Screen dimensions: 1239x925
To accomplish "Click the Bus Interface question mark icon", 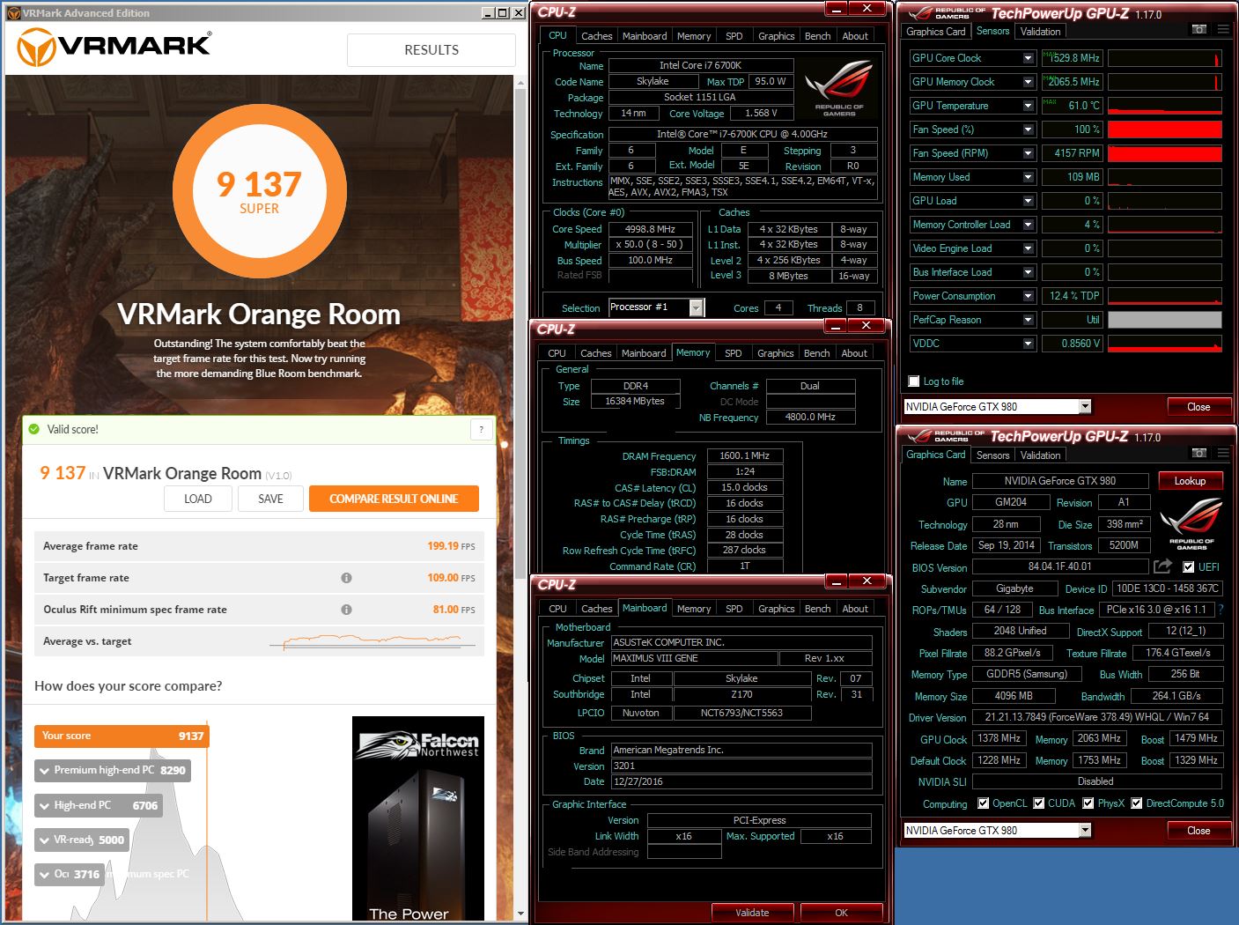I will tap(1221, 610).
